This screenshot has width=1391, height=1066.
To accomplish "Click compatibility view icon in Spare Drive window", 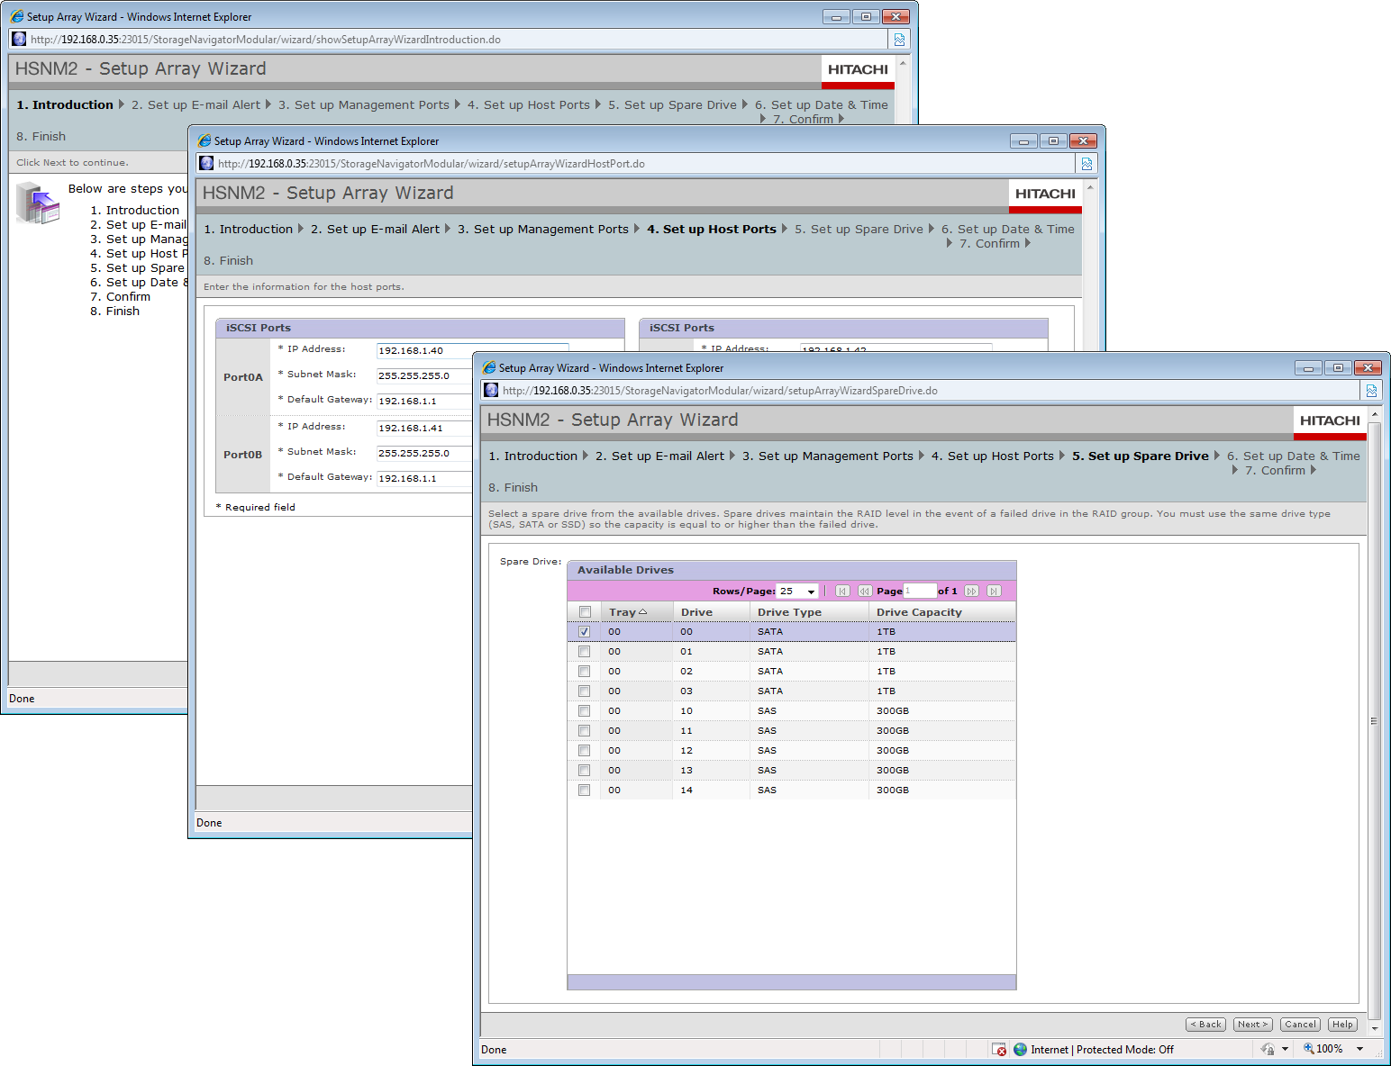I will tap(1371, 391).
